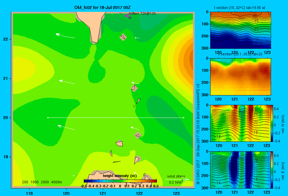Viewport: 288px width, 196px height.
Task: Click the latitude 21 axis label on the main map
Action: pos(6,78)
